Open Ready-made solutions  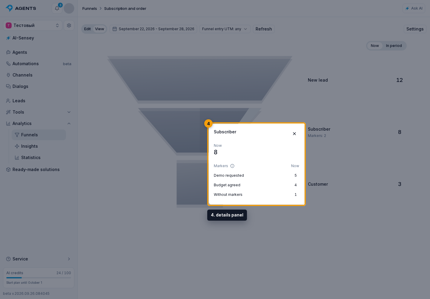pyautogui.click(x=39, y=170)
